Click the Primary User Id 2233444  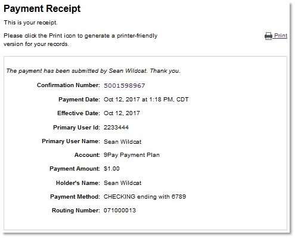[x=116, y=128]
